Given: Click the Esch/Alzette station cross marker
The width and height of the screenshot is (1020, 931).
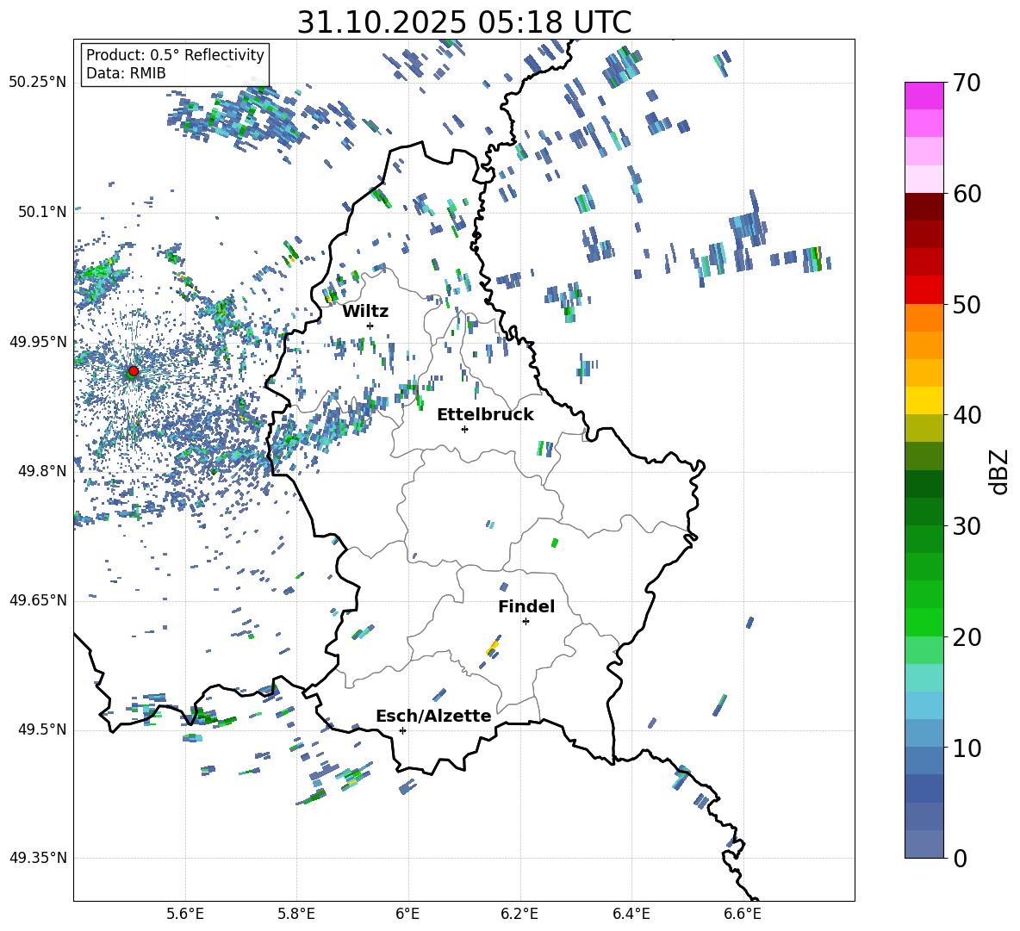Looking at the screenshot, I should (x=402, y=730).
